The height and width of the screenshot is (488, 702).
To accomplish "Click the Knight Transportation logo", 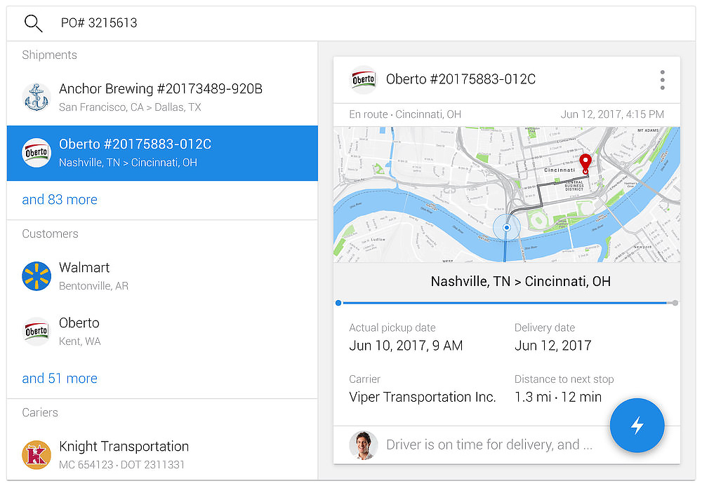I will [x=37, y=455].
